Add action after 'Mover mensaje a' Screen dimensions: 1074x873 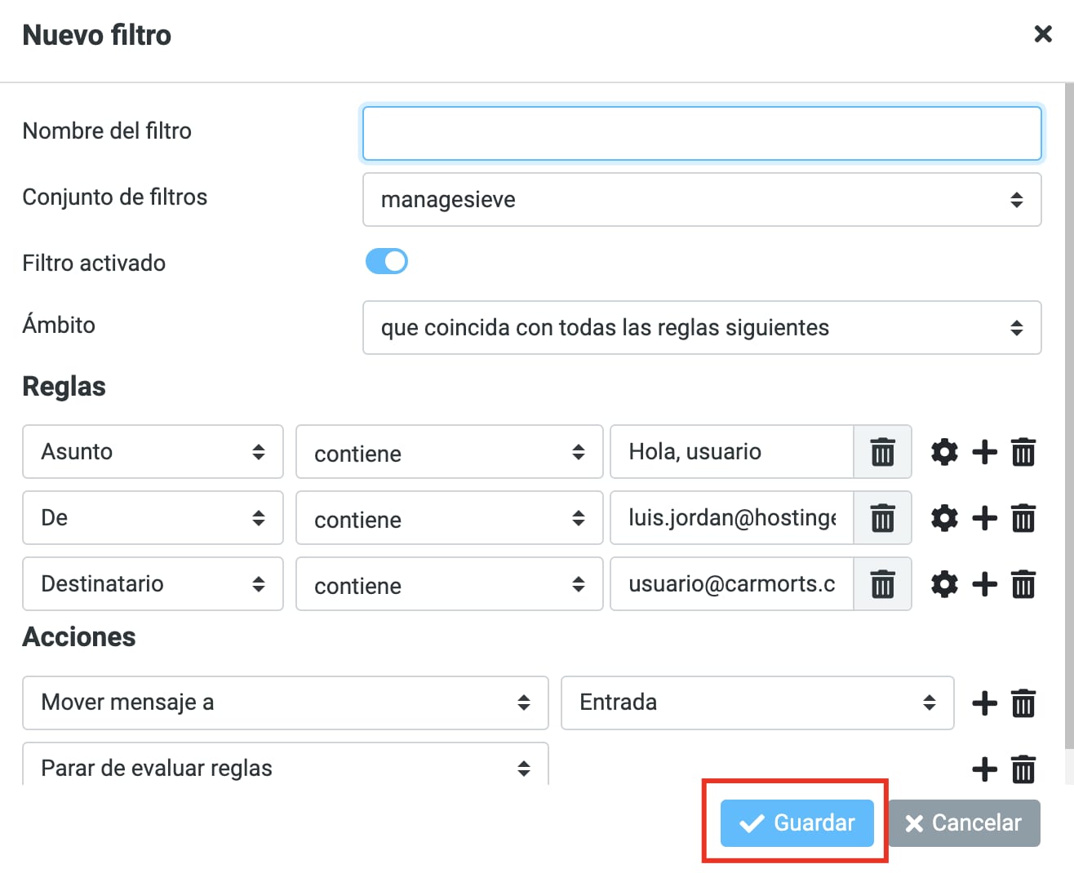[x=984, y=702]
